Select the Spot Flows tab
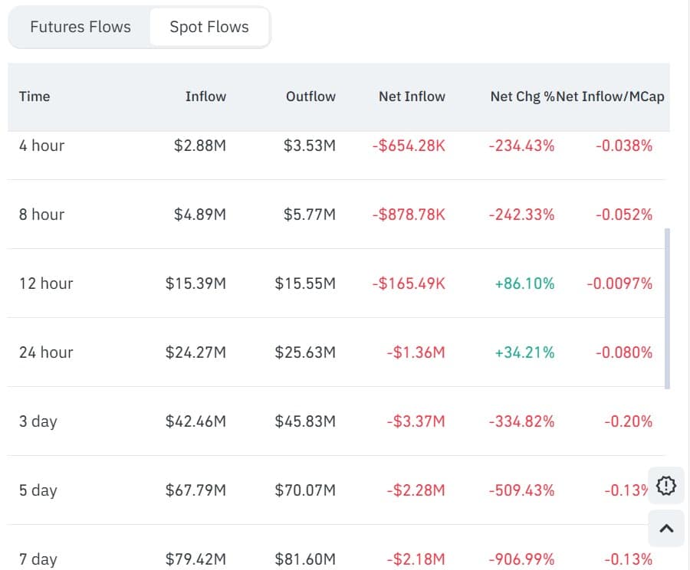The image size is (690, 570). click(209, 27)
